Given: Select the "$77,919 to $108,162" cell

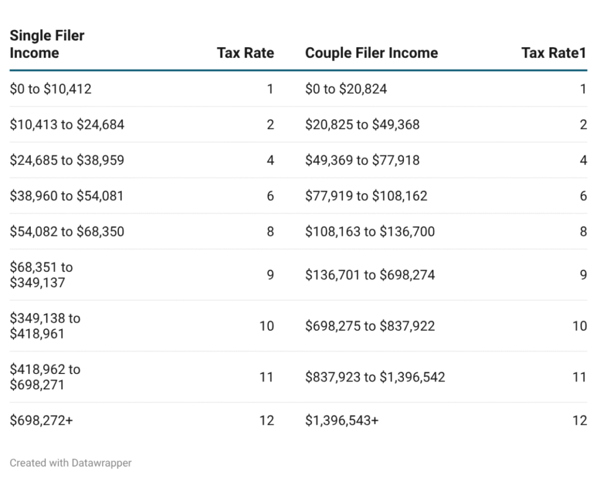Looking at the screenshot, I should coord(366,196).
